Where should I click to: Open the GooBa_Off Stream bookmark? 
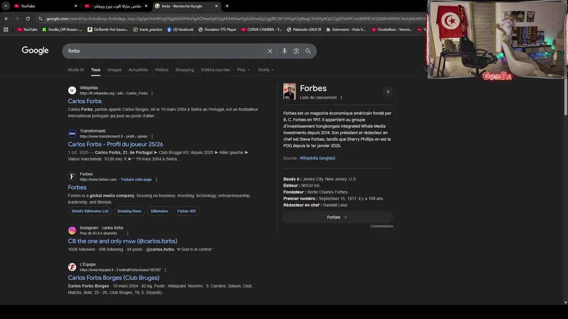62,29
